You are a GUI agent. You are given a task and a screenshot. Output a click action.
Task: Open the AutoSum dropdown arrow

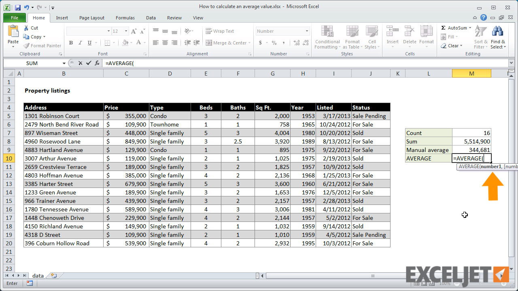470,28
